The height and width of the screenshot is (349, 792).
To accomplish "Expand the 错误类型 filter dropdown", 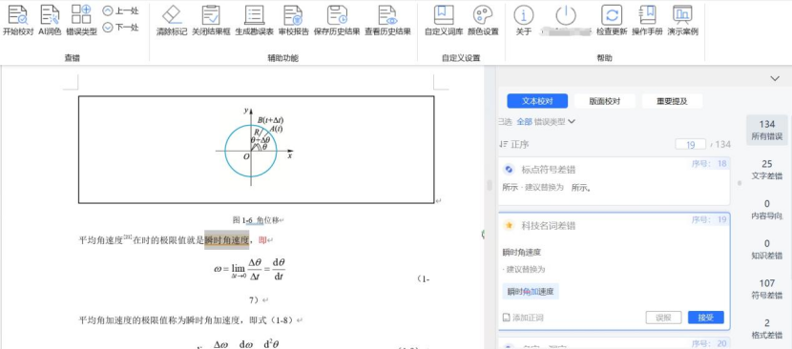I will [x=555, y=121].
